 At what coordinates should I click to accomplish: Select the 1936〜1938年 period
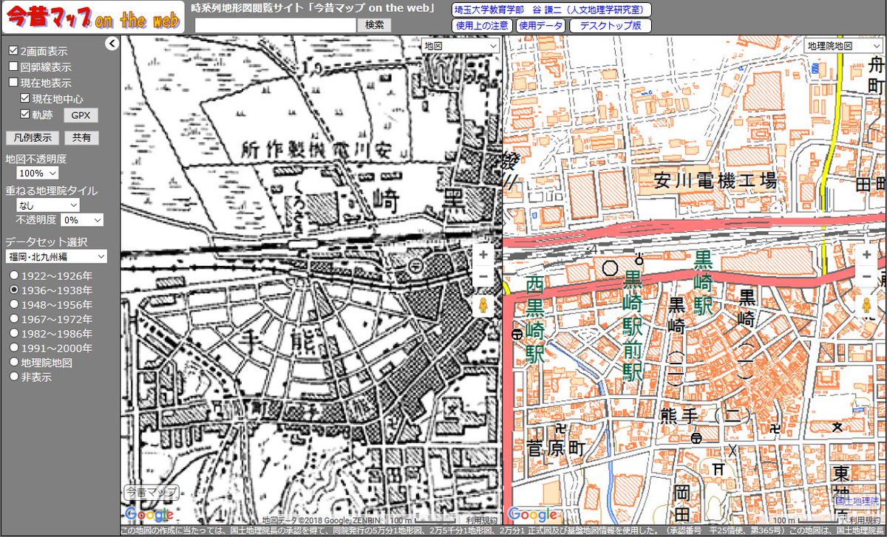13,290
